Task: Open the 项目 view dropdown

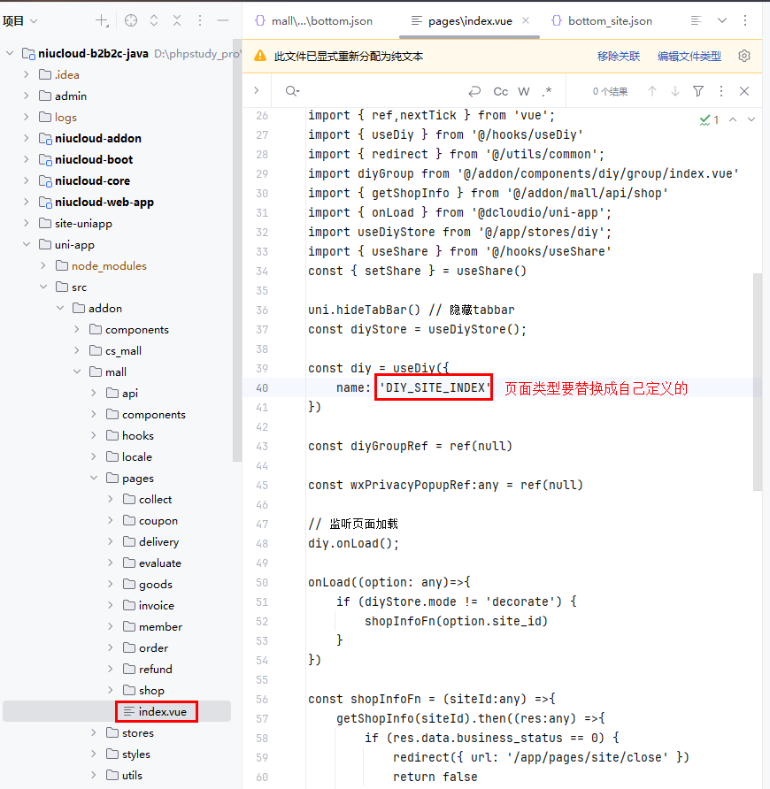Action: (x=21, y=20)
